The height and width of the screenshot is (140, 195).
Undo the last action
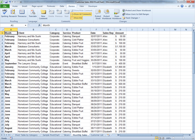pos(10,2)
